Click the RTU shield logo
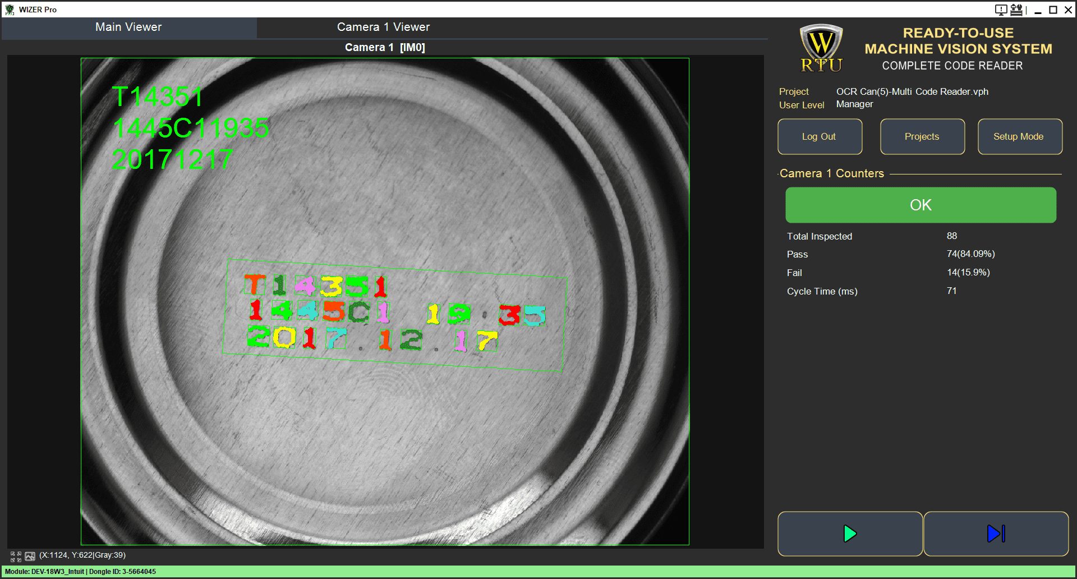The width and height of the screenshot is (1077, 579). click(821, 48)
